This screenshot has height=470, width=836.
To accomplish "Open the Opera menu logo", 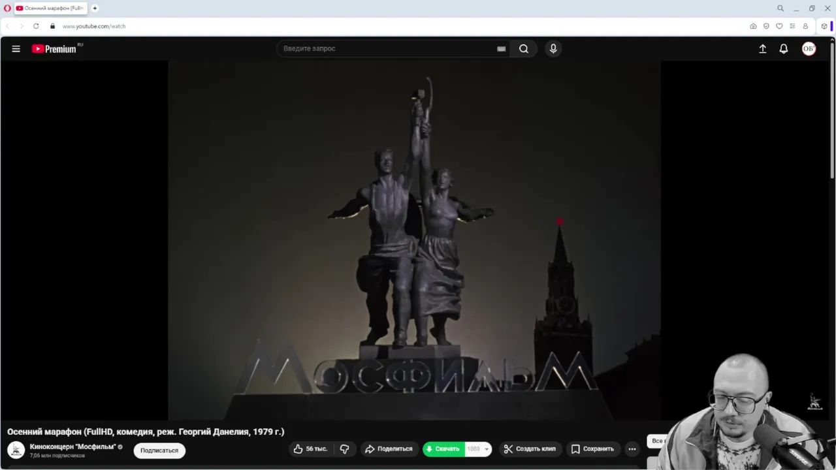I will click(7, 8).
